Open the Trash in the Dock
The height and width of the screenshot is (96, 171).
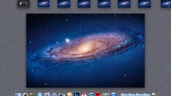pos(154,94)
